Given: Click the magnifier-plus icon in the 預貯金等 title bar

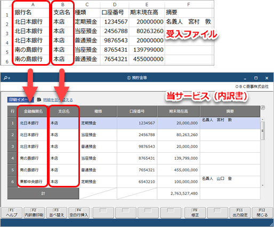Looking at the screenshot, I should click(7, 78).
